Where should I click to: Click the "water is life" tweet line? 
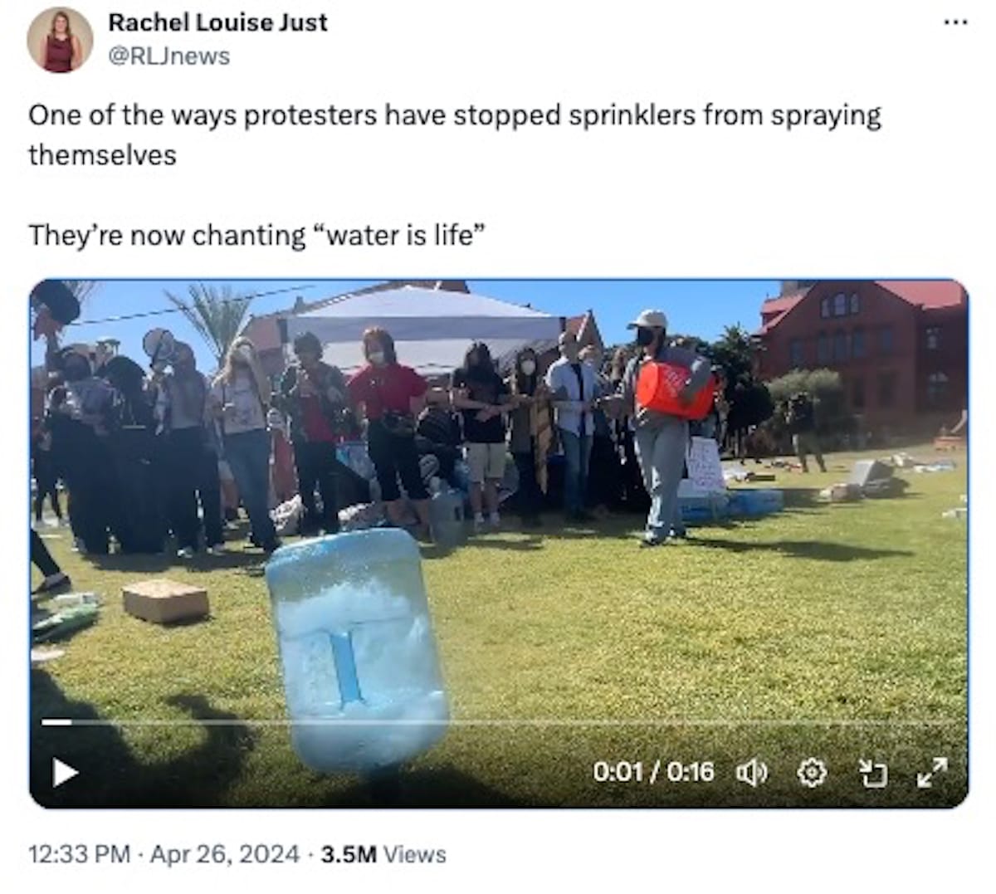[x=256, y=236]
